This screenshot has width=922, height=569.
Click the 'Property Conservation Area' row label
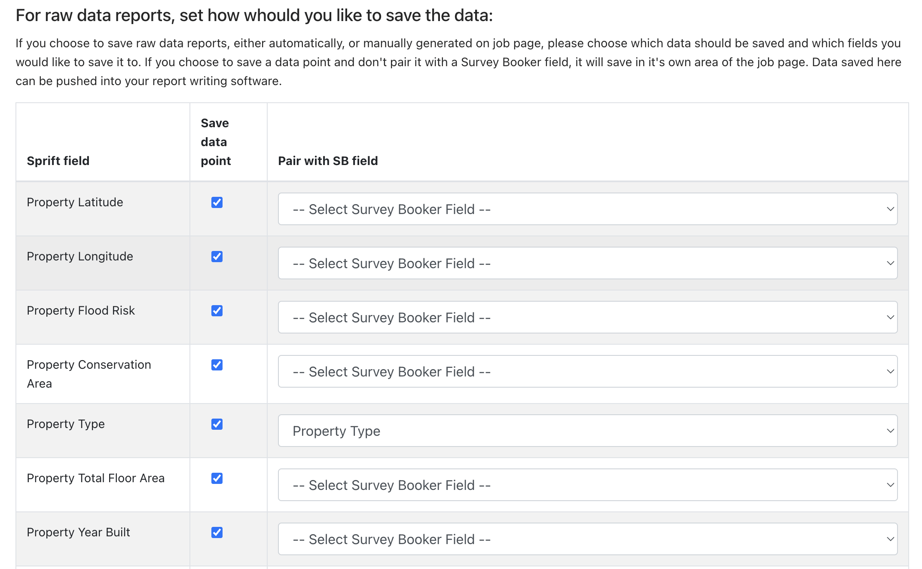coord(89,374)
